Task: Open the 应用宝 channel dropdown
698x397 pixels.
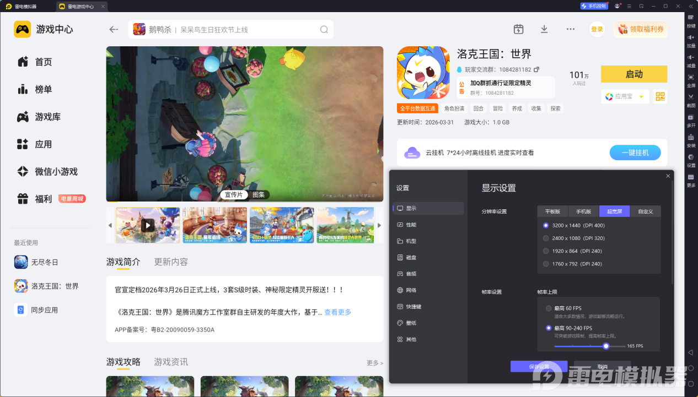Action: click(625, 96)
